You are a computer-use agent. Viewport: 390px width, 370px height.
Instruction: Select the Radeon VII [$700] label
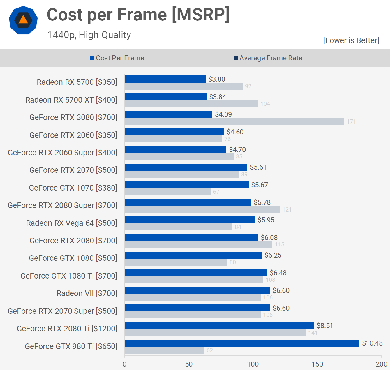coord(87,293)
